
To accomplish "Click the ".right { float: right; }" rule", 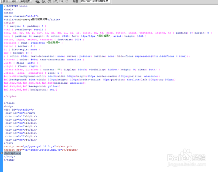I will [x=23, y=66].
